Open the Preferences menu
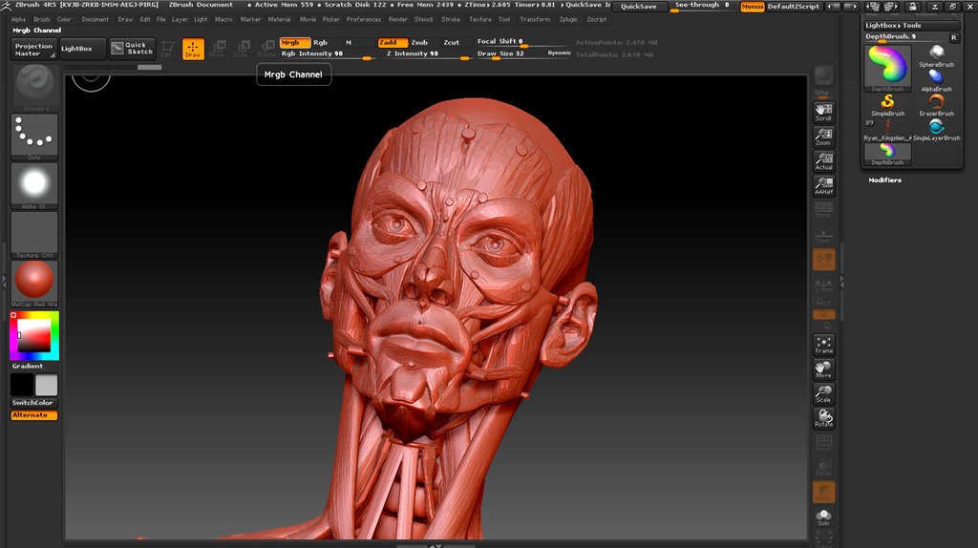This screenshot has height=548, width=978. (x=364, y=19)
